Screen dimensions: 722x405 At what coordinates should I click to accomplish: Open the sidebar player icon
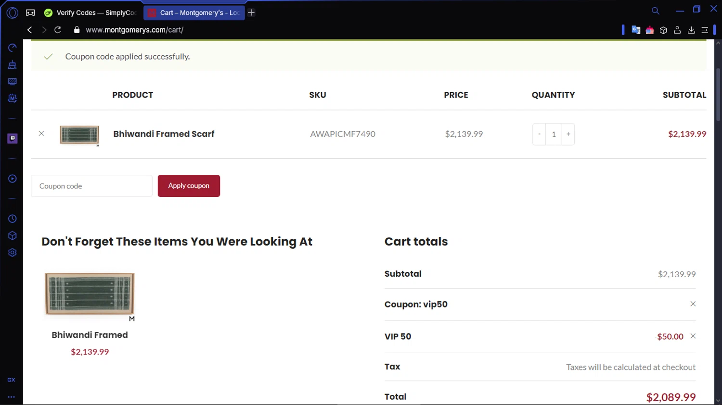coord(13,179)
